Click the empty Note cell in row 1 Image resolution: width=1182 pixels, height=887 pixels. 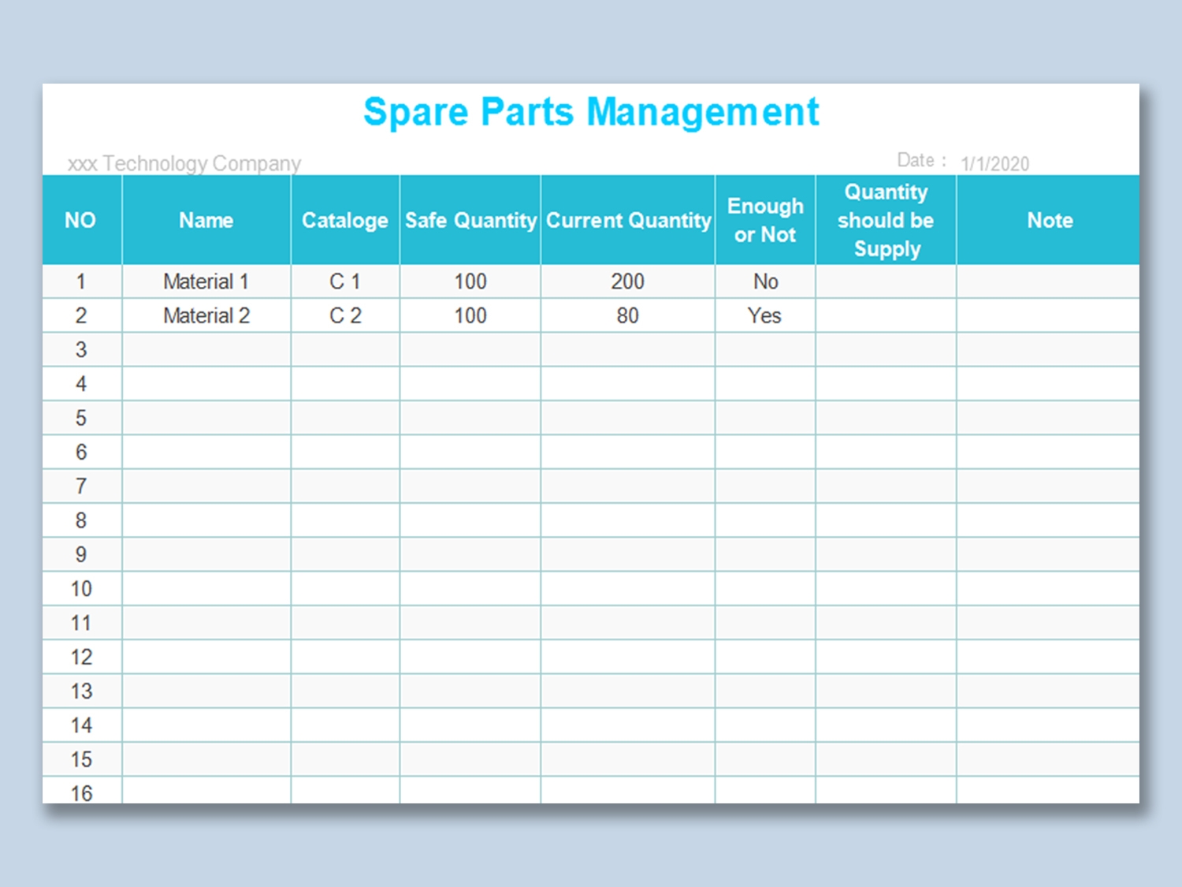point(1050,281)
